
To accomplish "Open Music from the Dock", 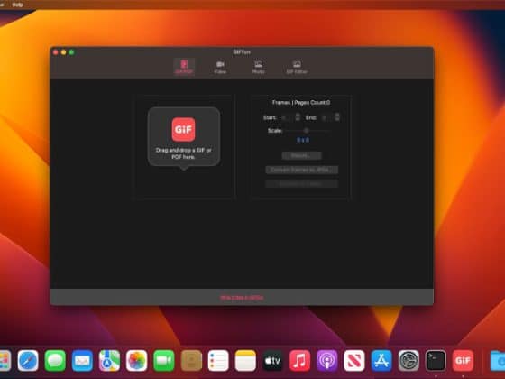I will (x=299, y=361).
